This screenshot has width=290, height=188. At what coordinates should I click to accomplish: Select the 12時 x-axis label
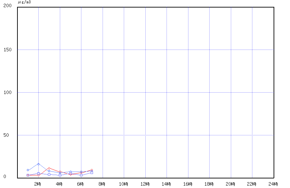[145, 184]
